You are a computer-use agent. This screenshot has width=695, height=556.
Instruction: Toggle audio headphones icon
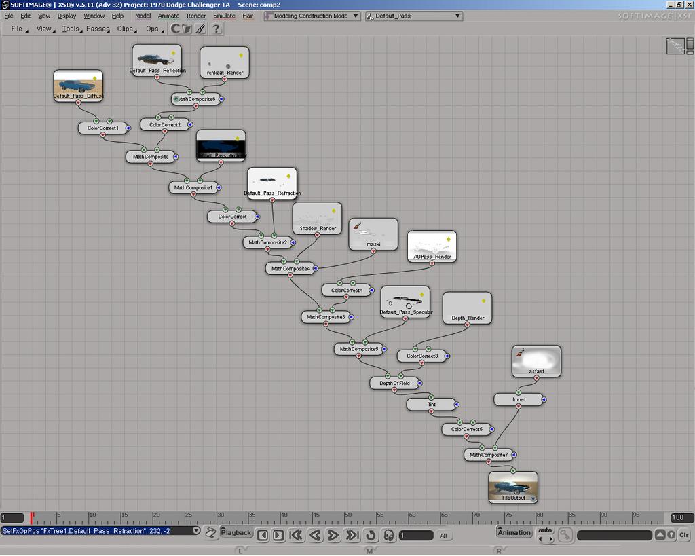pyautogui.click(x=389, y=535)
